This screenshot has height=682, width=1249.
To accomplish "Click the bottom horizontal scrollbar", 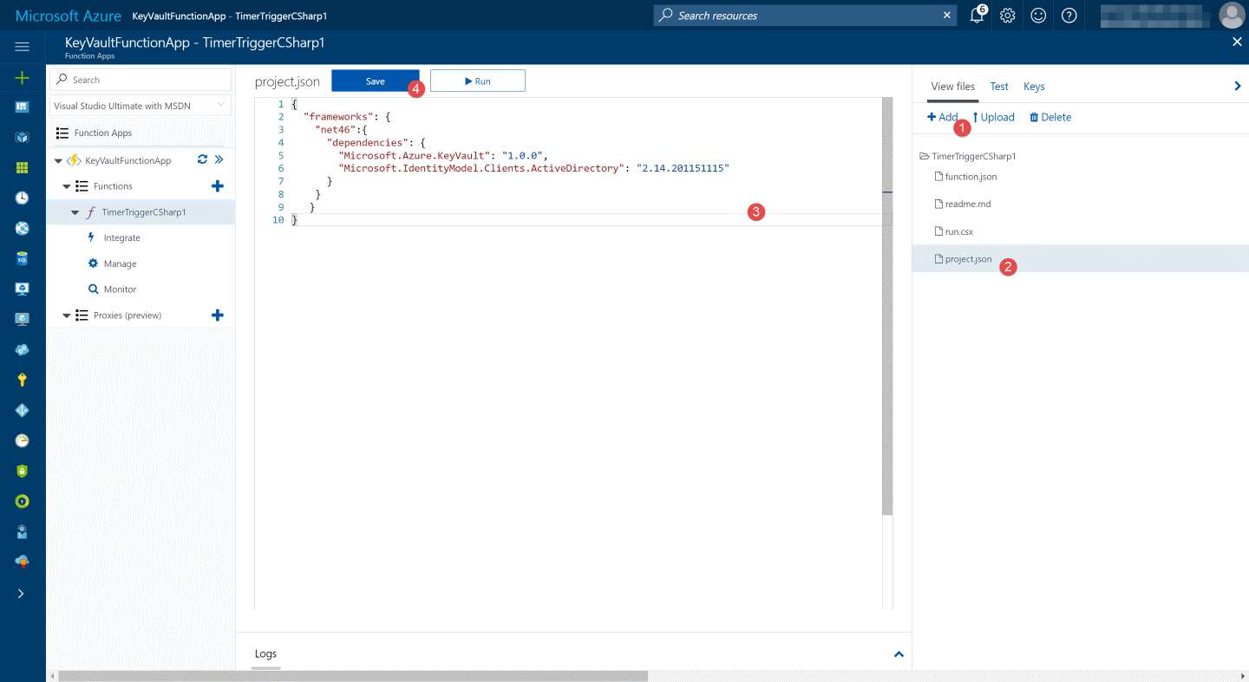I will 353,676.
